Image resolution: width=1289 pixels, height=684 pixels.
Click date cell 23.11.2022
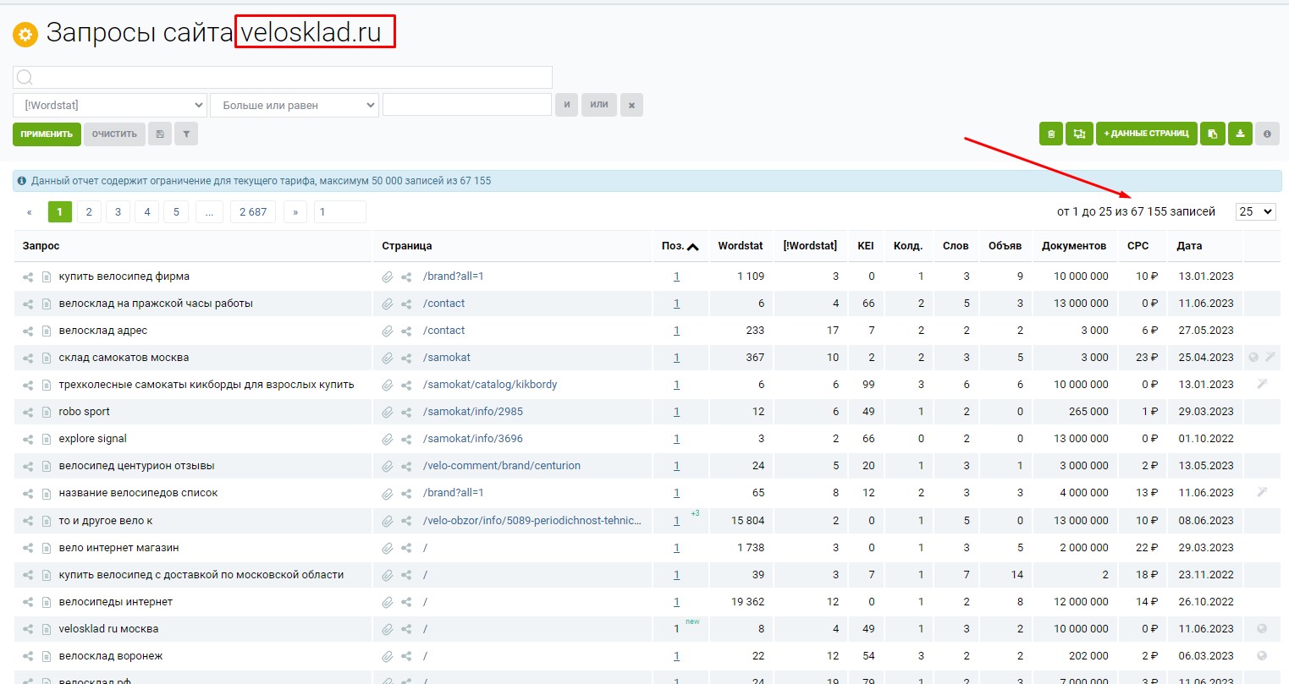[x=1206, y=575]
